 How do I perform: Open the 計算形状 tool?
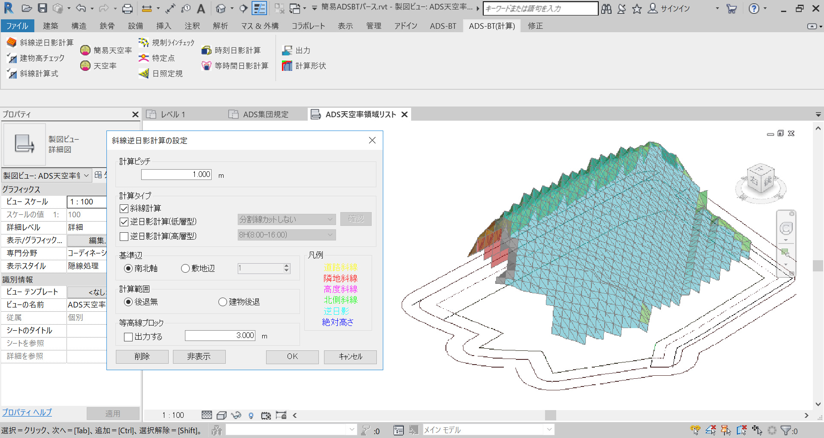click(287, 66)
